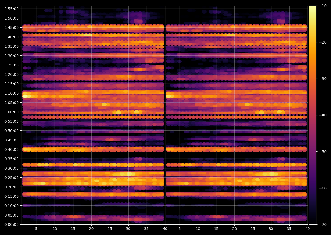331x235 pixels.
Task: Select the 0:55:00 y-axis tick label
Action: [12, 122]
